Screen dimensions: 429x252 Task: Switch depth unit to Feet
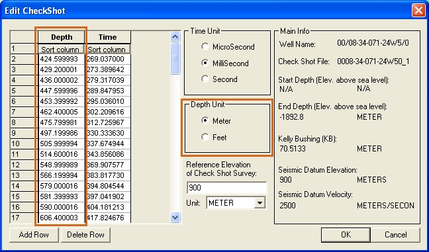click(x=205, y=137)
